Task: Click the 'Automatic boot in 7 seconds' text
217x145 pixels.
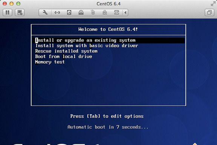Action: [108, 127]
